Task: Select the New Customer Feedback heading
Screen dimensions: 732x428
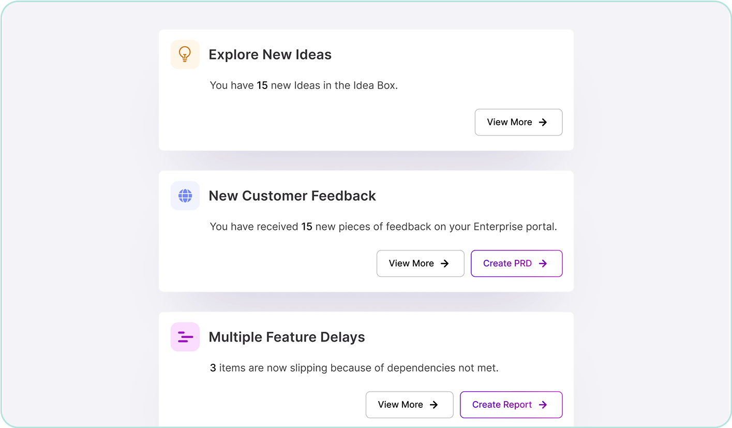Action: point(292,196)
